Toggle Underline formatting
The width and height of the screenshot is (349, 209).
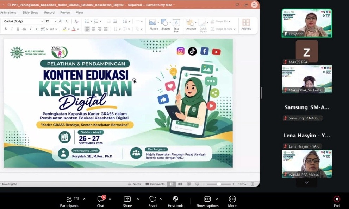click(18, 29)
